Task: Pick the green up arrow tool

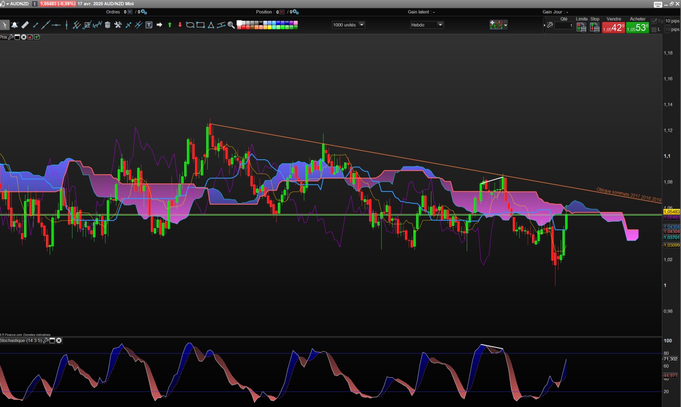Action: pyautogui.click(x=170, y=25)
